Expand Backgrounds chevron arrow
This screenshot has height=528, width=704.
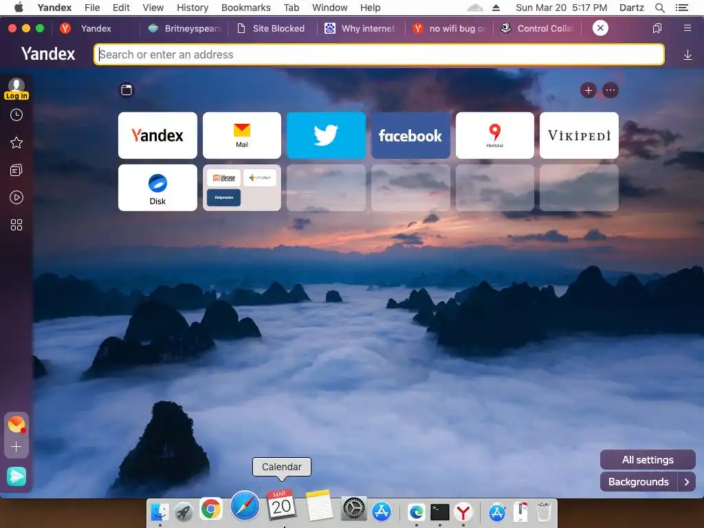(687, 482)
